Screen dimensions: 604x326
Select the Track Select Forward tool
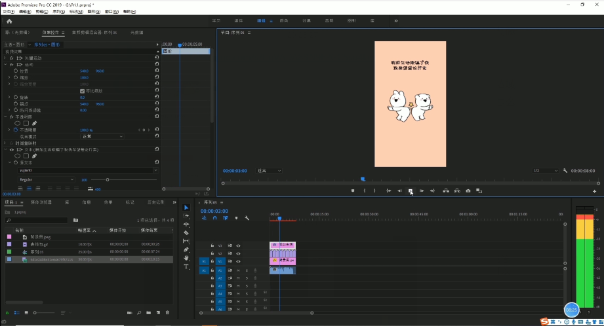pos(186,215)
